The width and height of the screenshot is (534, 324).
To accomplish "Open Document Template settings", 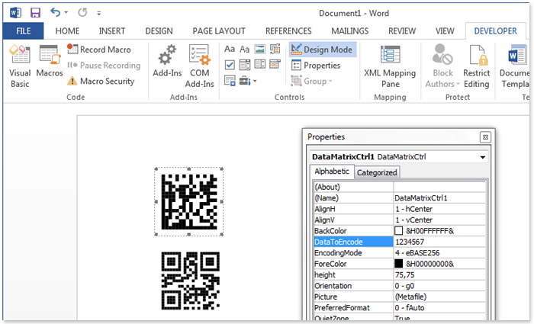I will 515,66.
